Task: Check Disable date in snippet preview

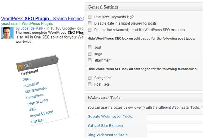Action: coord(89,23)
